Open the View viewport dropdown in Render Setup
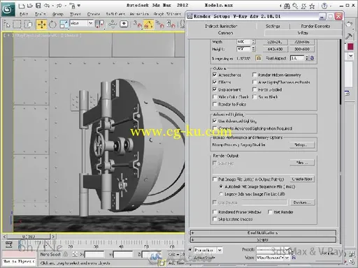 [287, 258]
